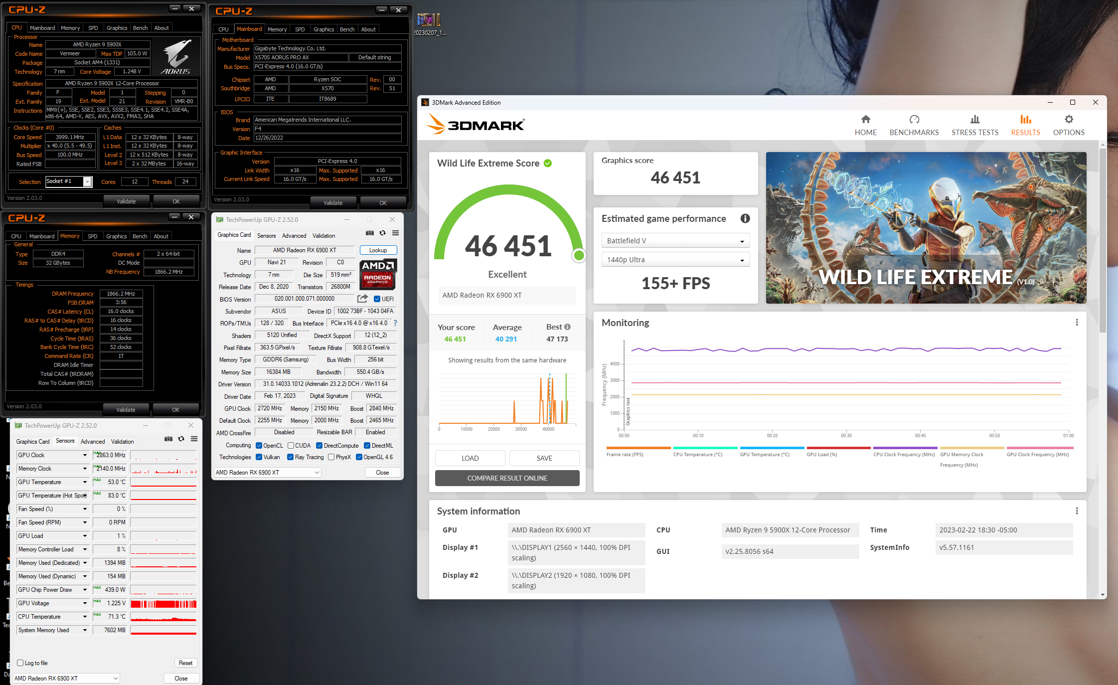Image resolution: width=1118 pixels, height=685 pixels.
Task: Click the SAVE button in 3DMark
Action: pyautogui.click(x=544, y=458)
